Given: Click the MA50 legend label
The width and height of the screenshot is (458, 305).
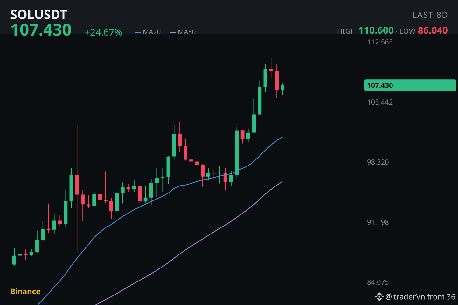Looking at the screenshot, I should click(x=187, y=32).
